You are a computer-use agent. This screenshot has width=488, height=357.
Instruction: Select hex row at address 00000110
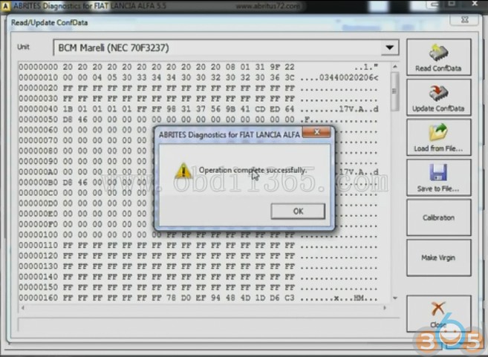(x=198, y=246)
